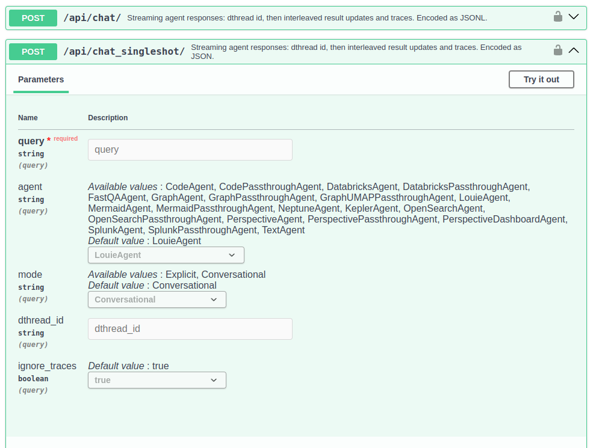
Task: Open the Conversational mode dropdown
Action: pos(157,299)
